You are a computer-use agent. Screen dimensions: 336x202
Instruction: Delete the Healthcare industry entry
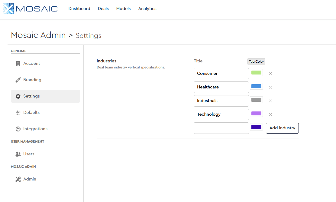point(270,87)
